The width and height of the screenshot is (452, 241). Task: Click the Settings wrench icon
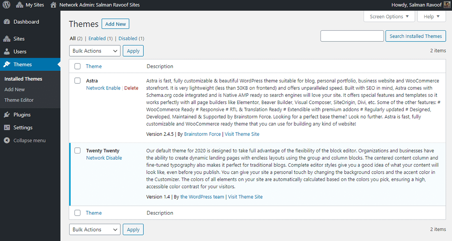[7, 127]
